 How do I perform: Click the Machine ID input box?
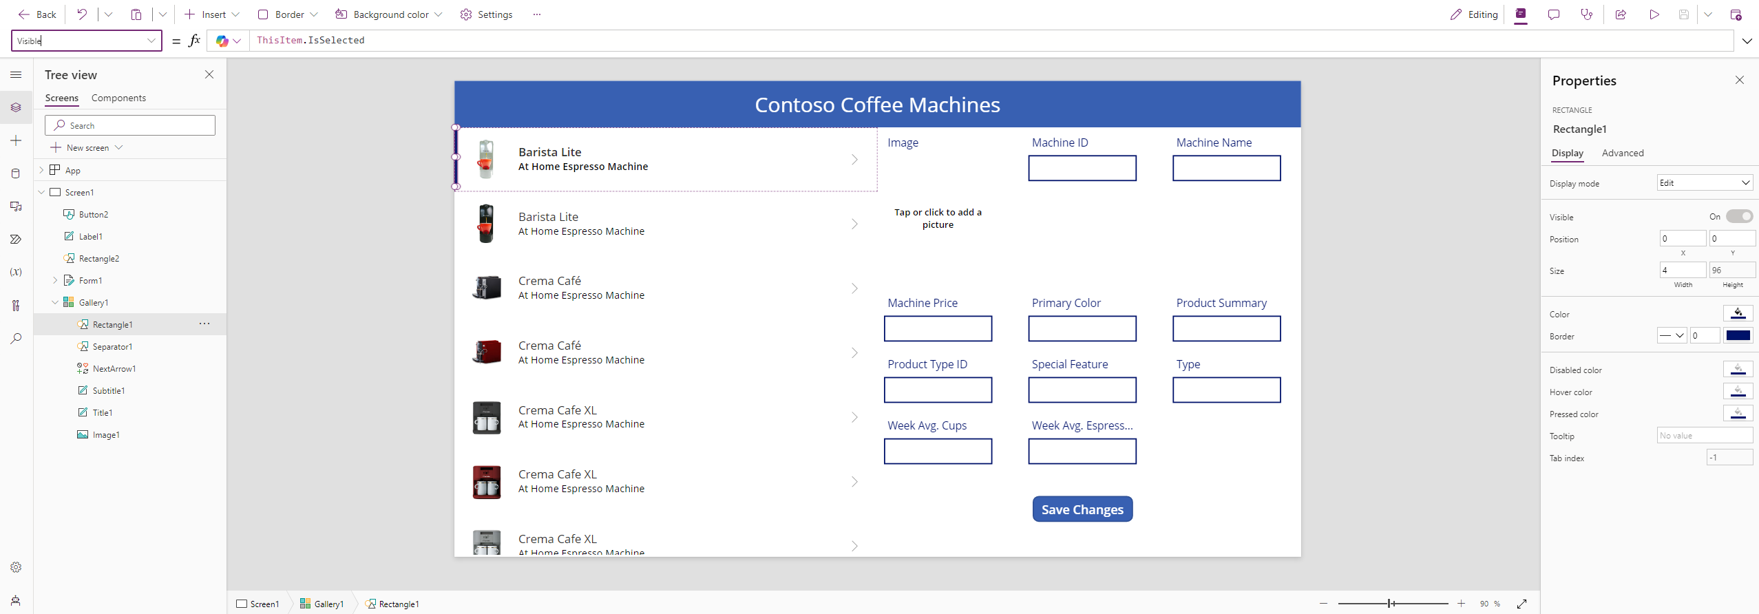(x=1082, y=168)
